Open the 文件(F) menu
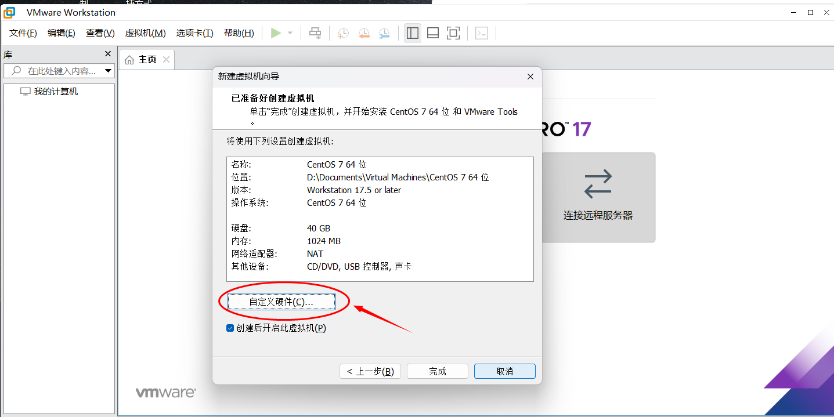Viewport: 834px width, 417px height. pos(23,33)
